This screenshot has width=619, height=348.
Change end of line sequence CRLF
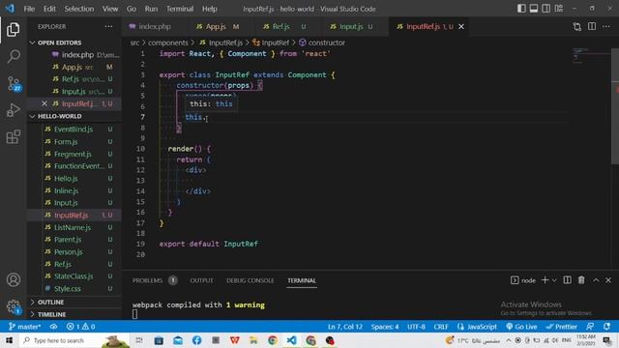441,327
